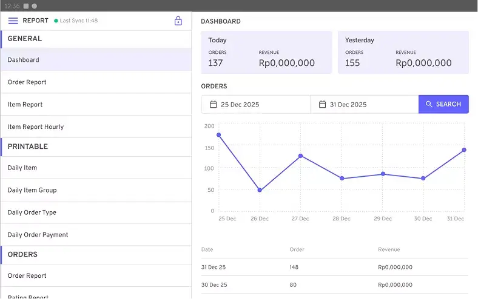Screen dimensions: 478x299
Task: Click the 26 Dec data point on chart
Action: pyautogui.click(x=260, y=190)
